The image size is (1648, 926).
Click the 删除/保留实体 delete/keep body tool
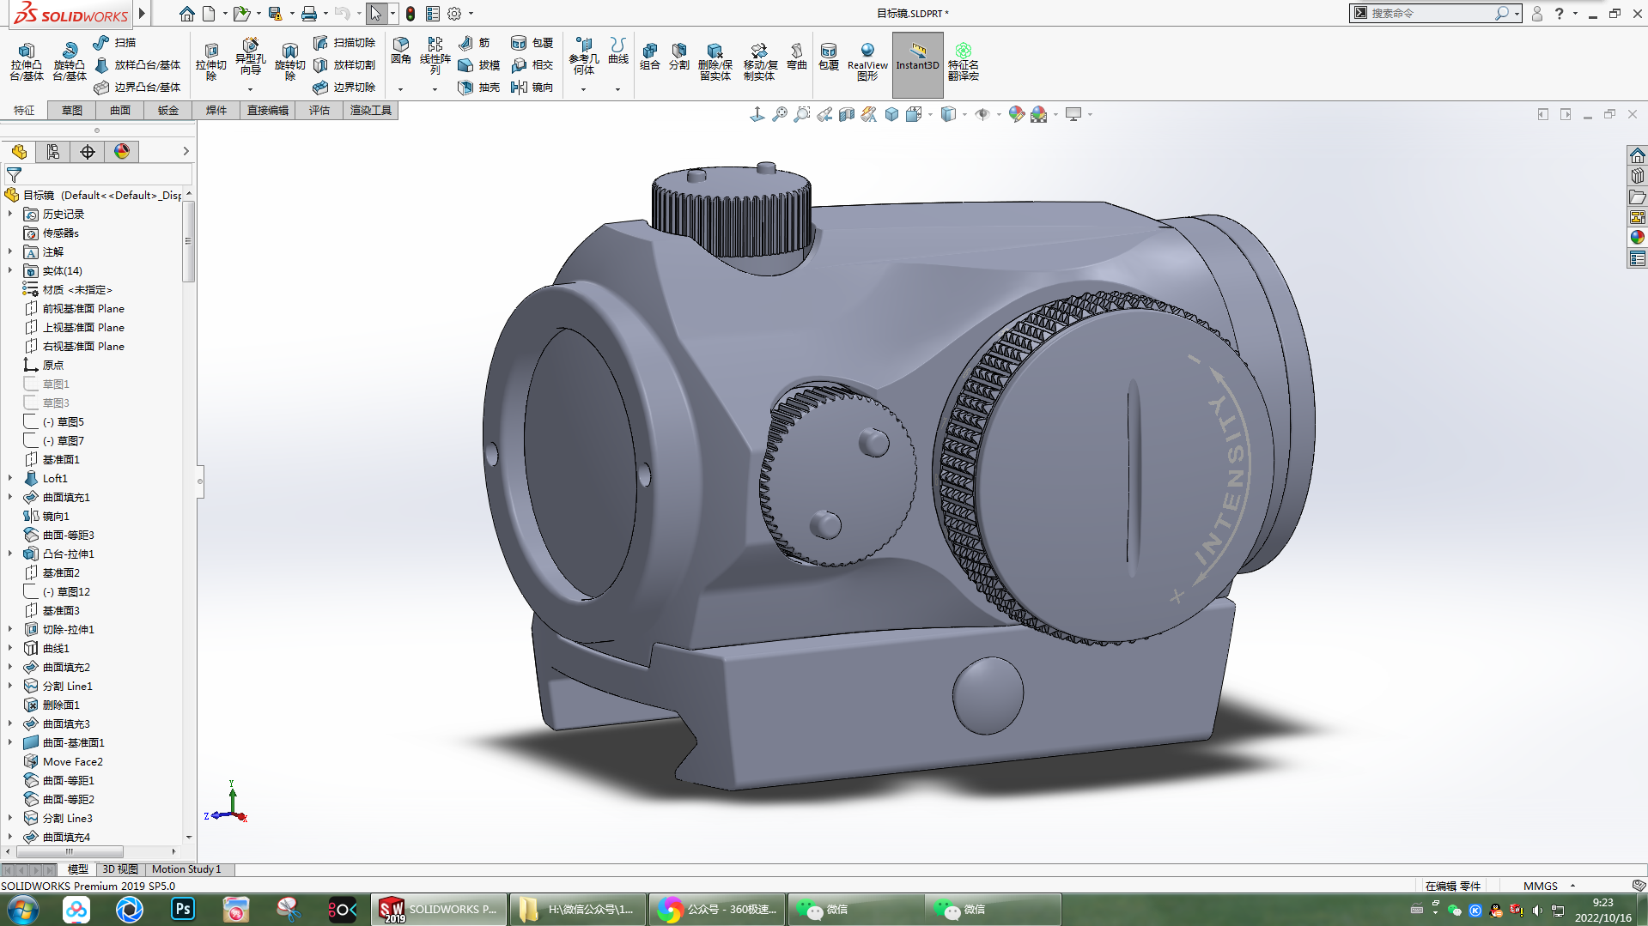[x=715, y=62]
